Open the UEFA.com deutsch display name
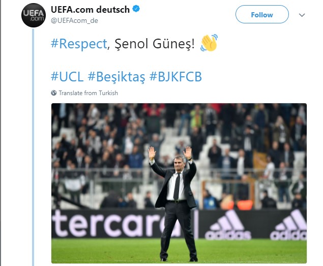 click(x=91, y=9)
